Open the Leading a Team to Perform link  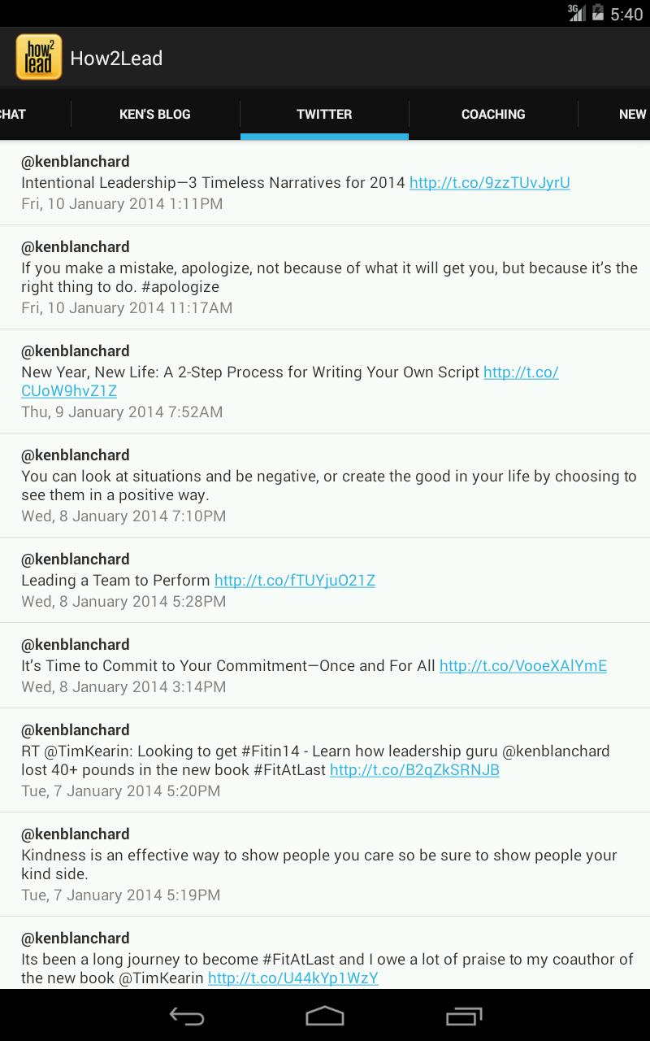[x=295, y=581]
